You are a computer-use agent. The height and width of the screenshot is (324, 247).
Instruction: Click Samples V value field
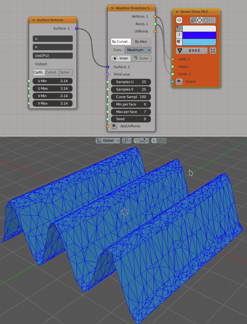pyautogui.click(x=131, y=89)
